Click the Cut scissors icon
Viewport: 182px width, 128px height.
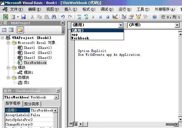tap(32, 17)
